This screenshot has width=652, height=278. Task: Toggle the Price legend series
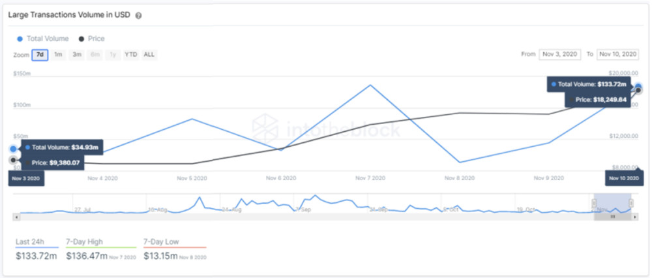tap(91, 39)
